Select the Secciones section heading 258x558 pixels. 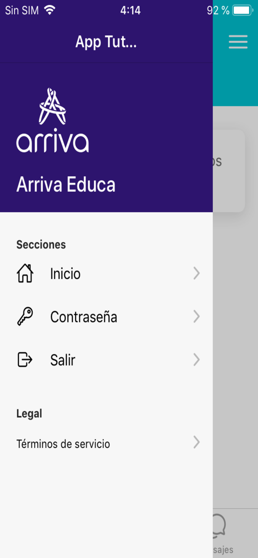click(41, 244)
